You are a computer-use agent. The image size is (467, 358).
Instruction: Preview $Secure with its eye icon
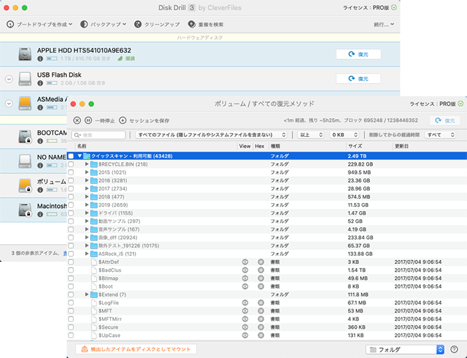click(x=245, y=327)
